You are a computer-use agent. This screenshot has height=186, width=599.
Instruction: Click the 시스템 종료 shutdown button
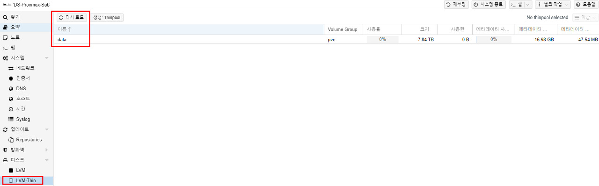489,4
